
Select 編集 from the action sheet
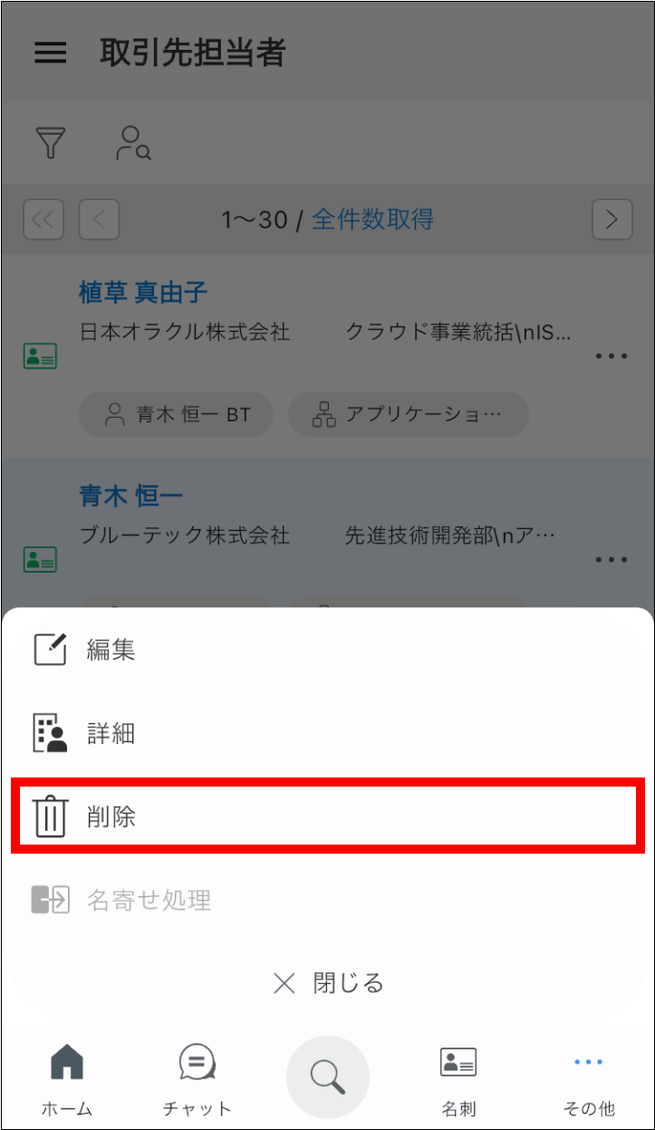[x=327, y=650]
